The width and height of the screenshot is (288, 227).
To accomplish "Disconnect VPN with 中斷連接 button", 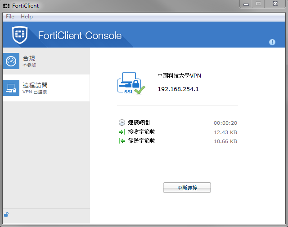I will pos(187,188).
